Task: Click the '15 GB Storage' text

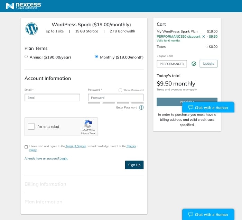Action: click(87, 31)
